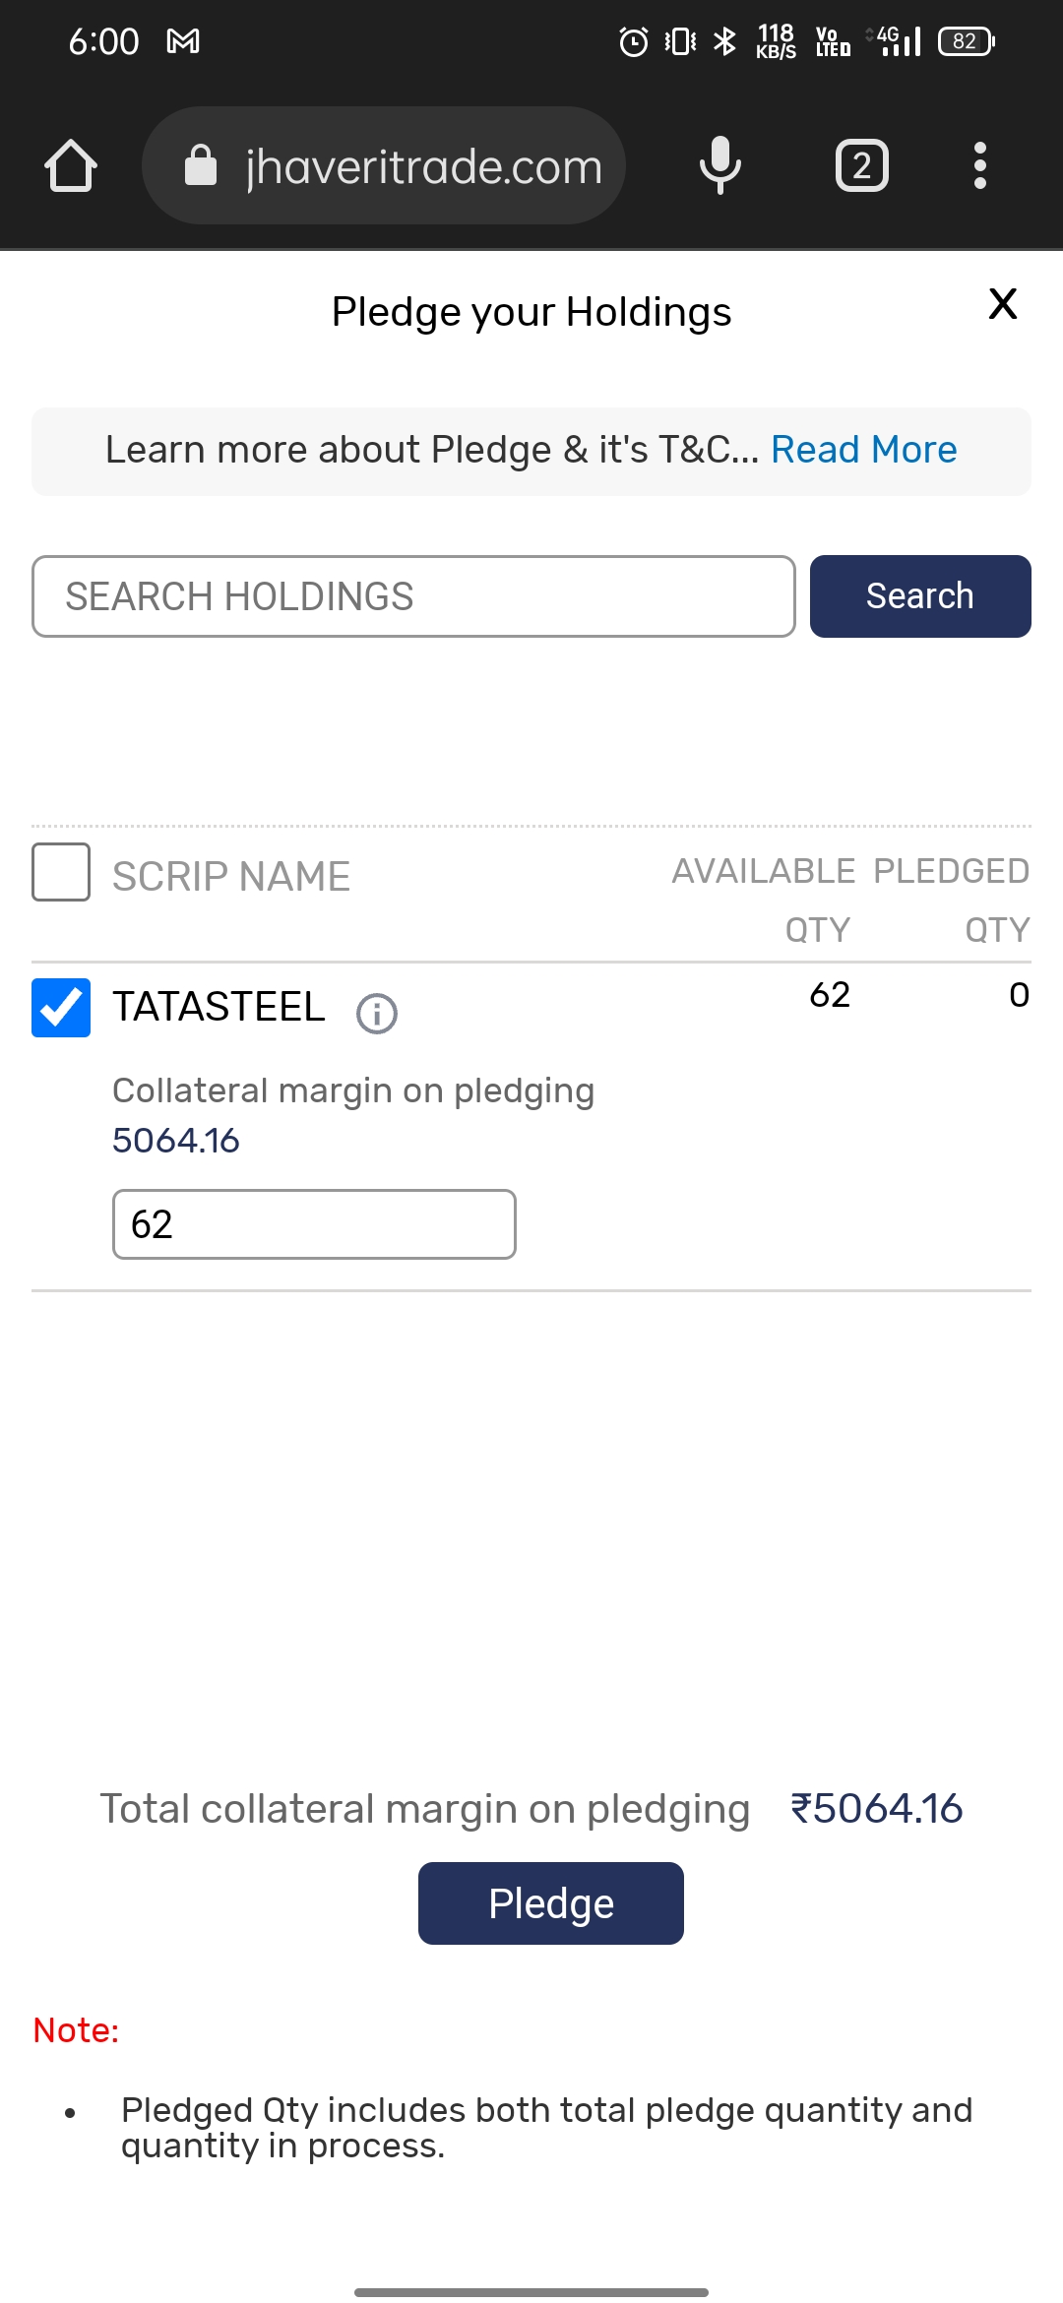Click the Search button

(920, 596)
